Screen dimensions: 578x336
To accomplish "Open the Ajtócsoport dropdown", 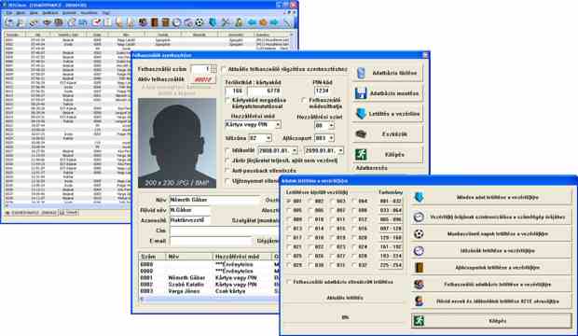I will (331, 138).
